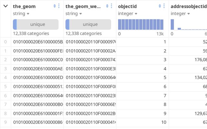Select row index 9
The image size is (207, 129).
5,123
